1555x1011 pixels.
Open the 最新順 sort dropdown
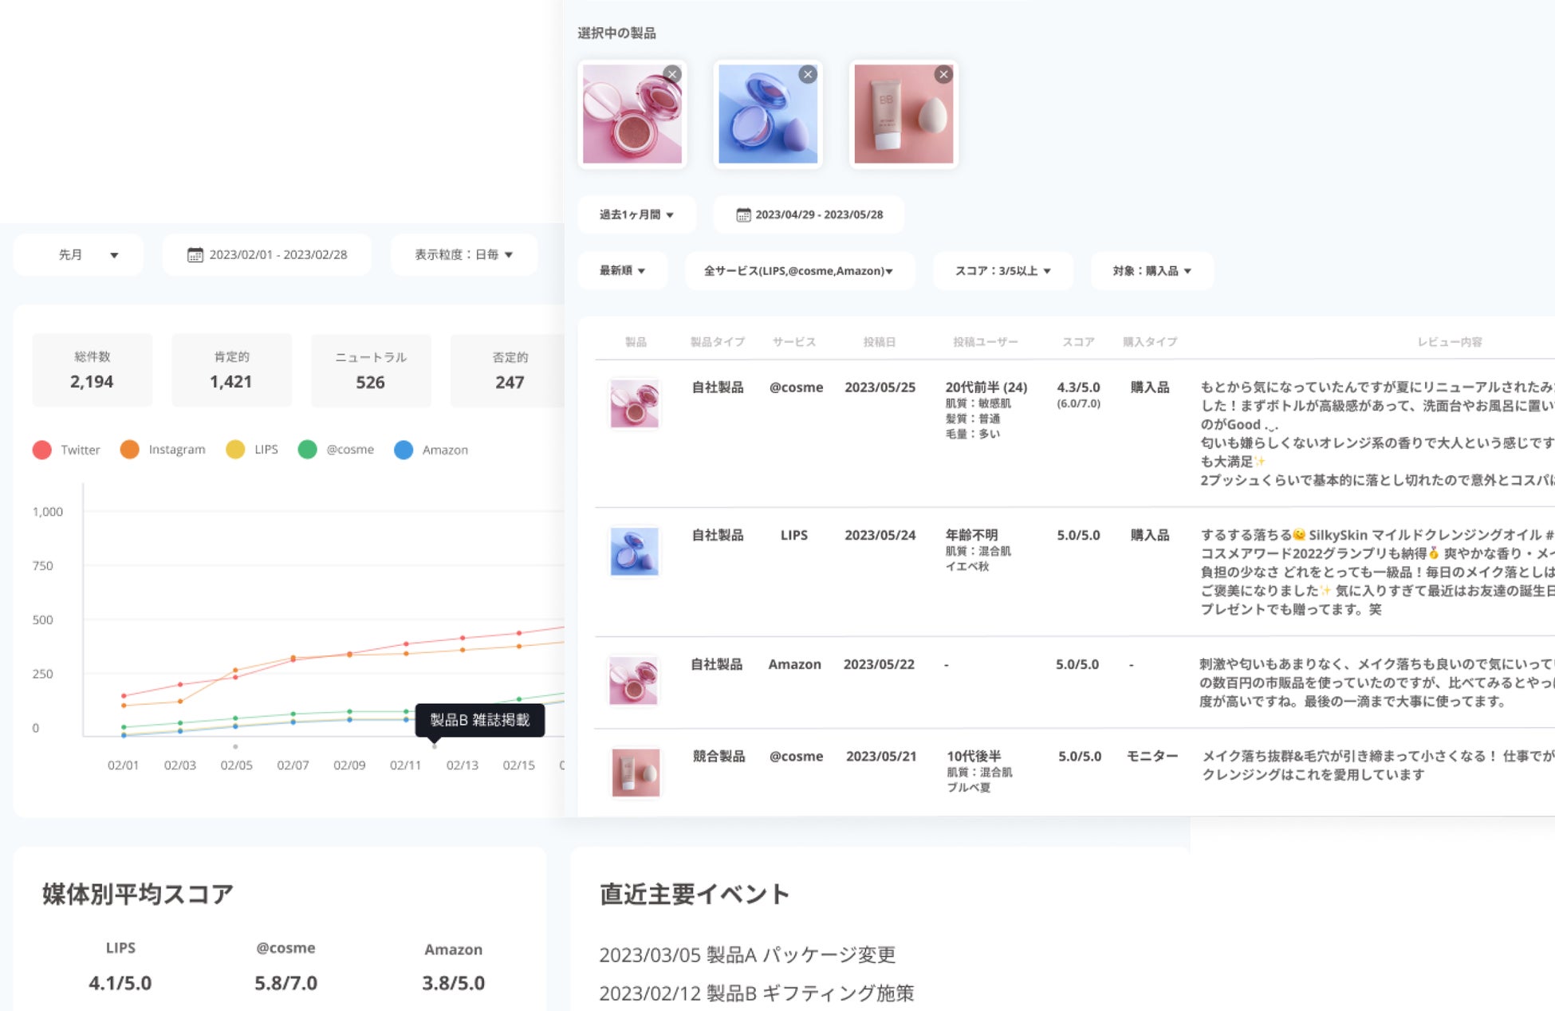click(622, 271)
